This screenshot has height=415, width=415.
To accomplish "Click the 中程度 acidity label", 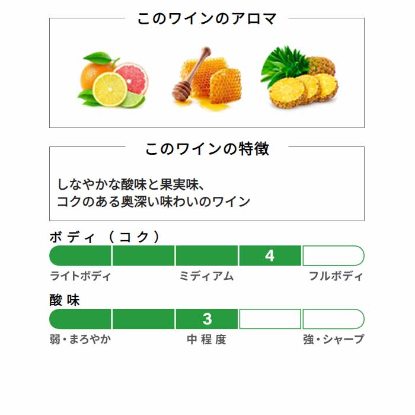I will [207, 339].
